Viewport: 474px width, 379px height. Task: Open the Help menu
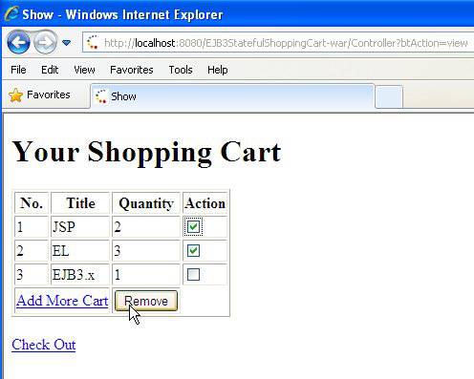tap(218, 70)
